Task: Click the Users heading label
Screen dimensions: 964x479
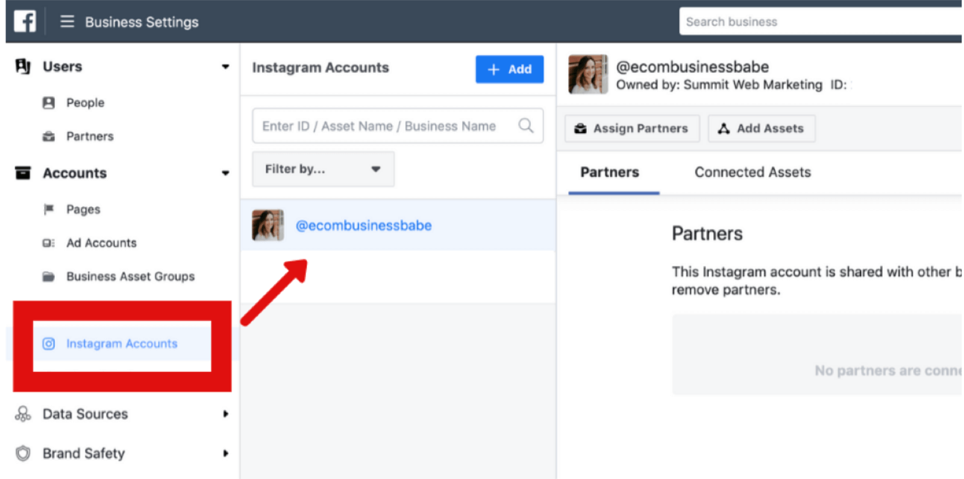Action: point(63,67)
